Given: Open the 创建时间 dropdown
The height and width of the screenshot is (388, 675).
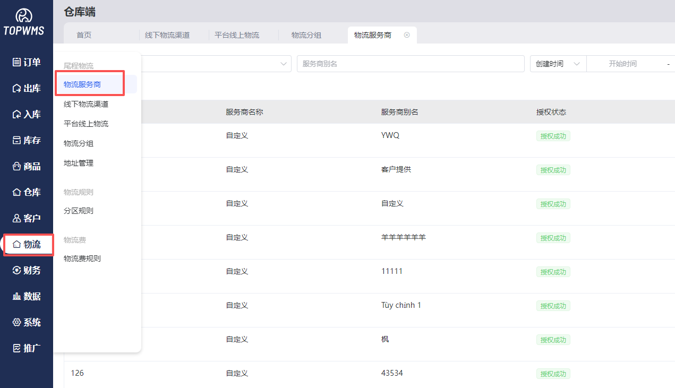Looking at the screenshot, I should (557, 63).
